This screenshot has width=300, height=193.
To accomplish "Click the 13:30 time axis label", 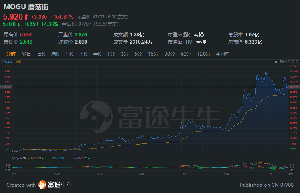I will (x=184, y=174).
